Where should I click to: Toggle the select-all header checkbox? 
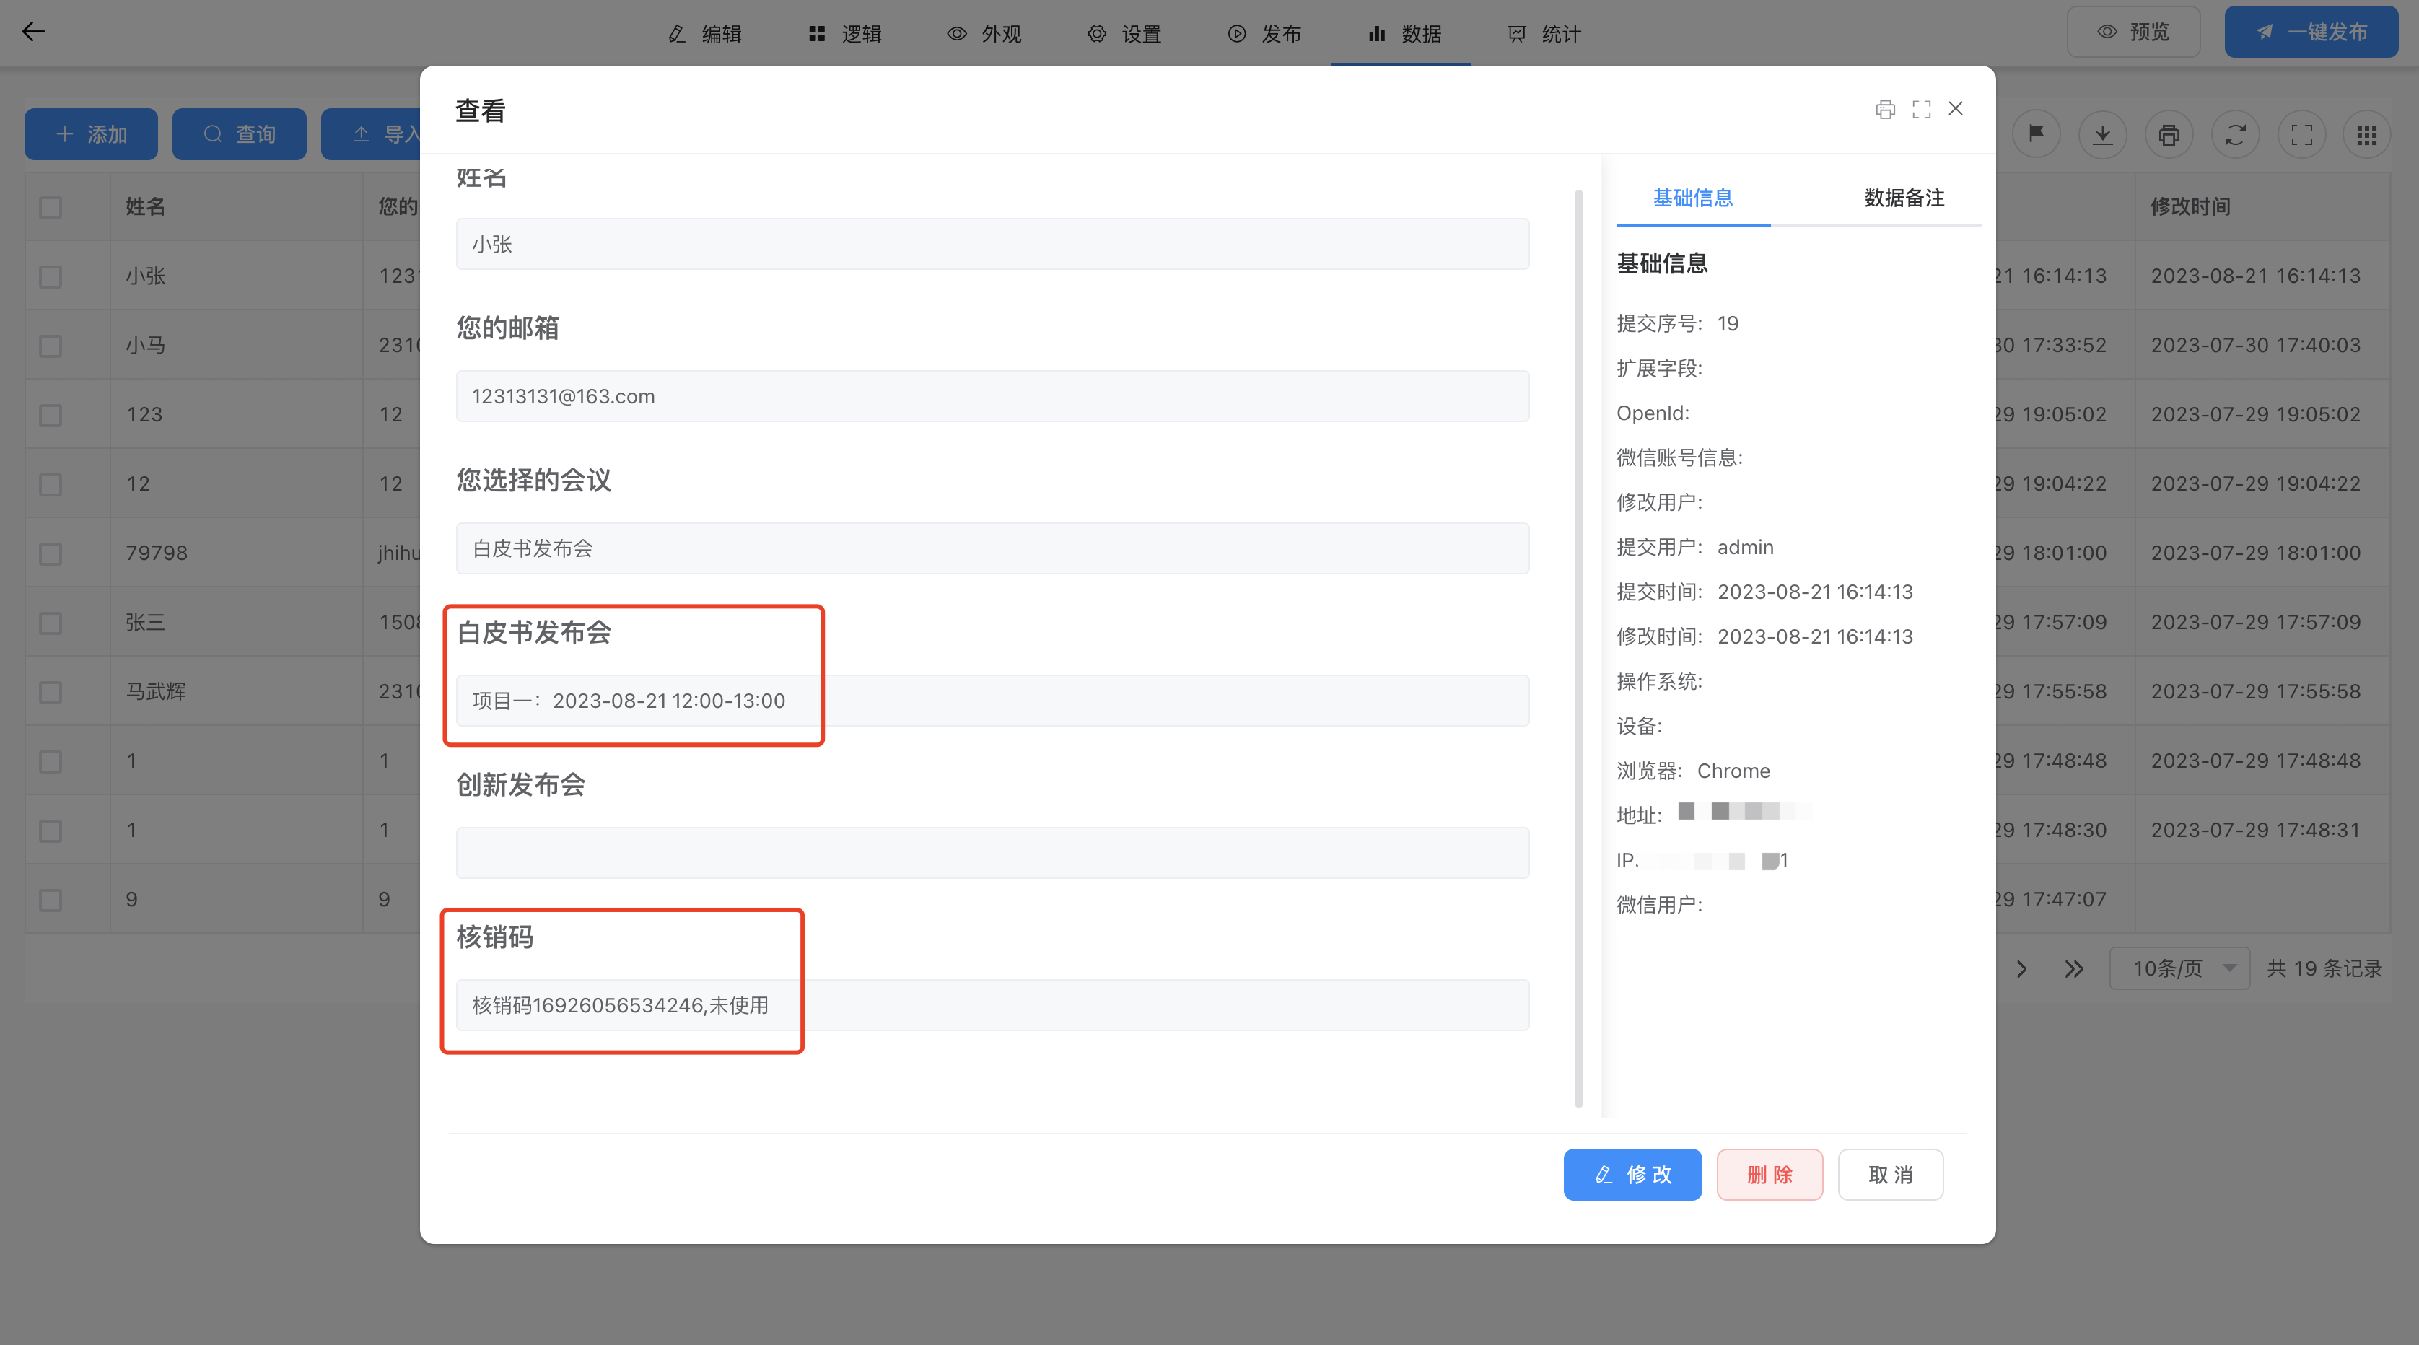51,206
